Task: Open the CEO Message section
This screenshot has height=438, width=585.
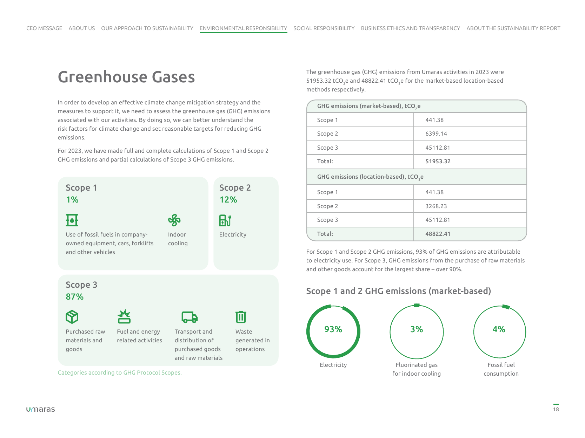Action: click(44, 28)
